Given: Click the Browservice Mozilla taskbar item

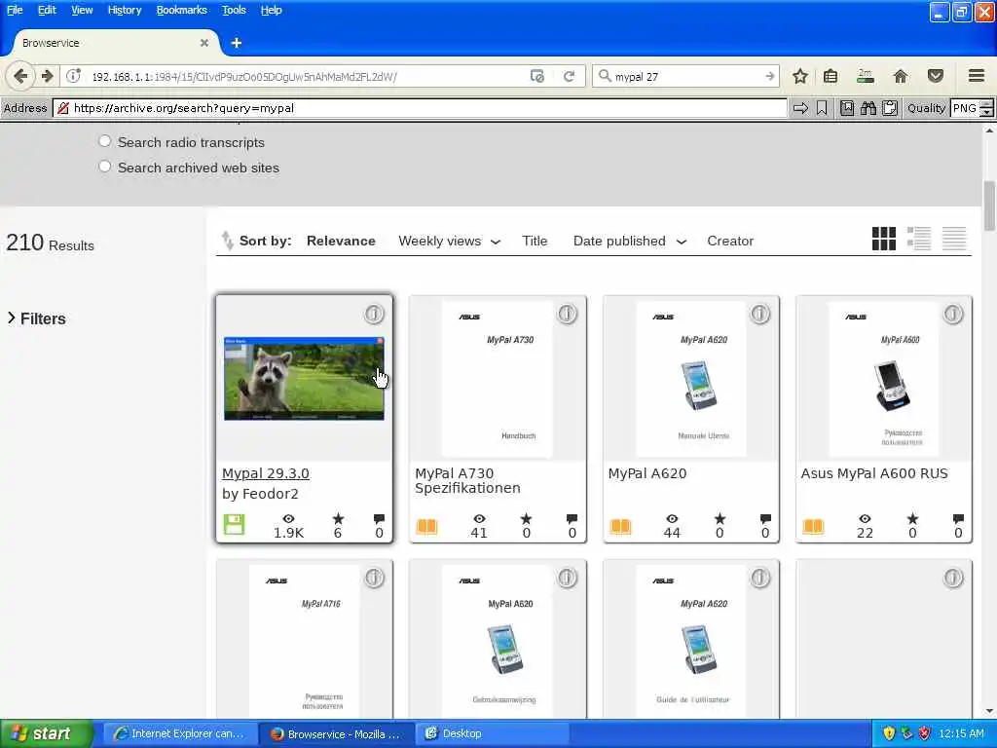Looking at the screenshot, I should click(337, 733).
